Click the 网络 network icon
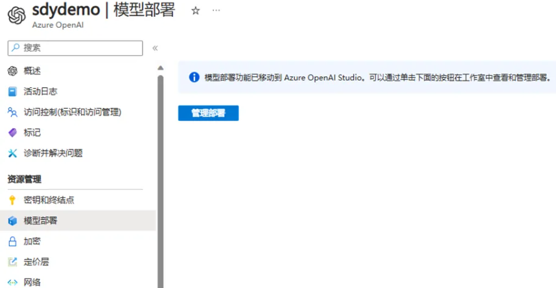Image resolution: width=556 pixels, height=288 pixels. point(12,283)
